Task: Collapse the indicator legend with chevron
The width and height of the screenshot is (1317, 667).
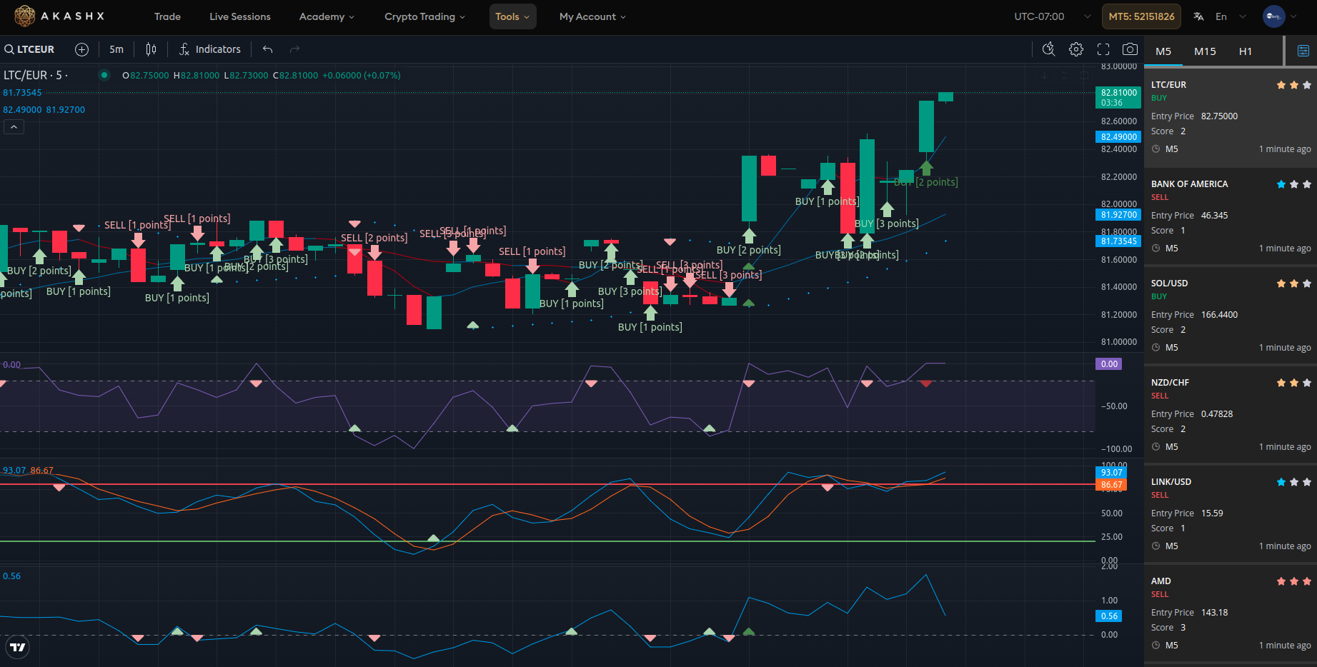Action: pos(14,127)
